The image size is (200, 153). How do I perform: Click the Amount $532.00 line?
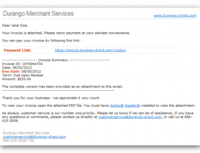16,79
